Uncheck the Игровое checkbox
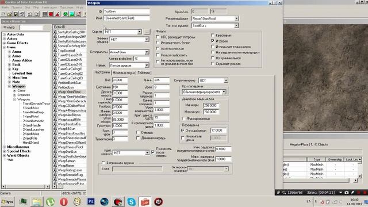 213,41
